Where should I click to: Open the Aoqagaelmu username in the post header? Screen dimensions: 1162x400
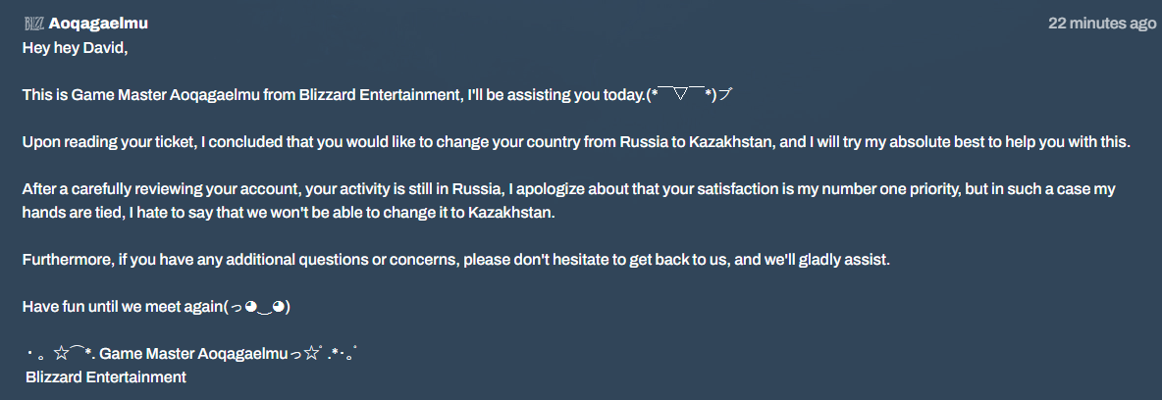[98, 24]
